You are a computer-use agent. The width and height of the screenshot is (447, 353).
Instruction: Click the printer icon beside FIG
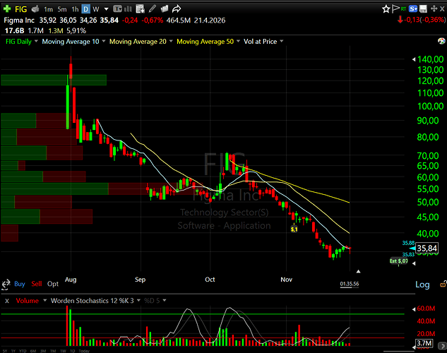35,9
